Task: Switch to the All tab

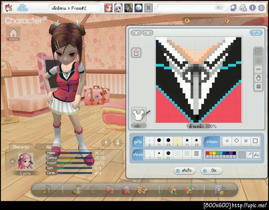Action: pos(48,147)
